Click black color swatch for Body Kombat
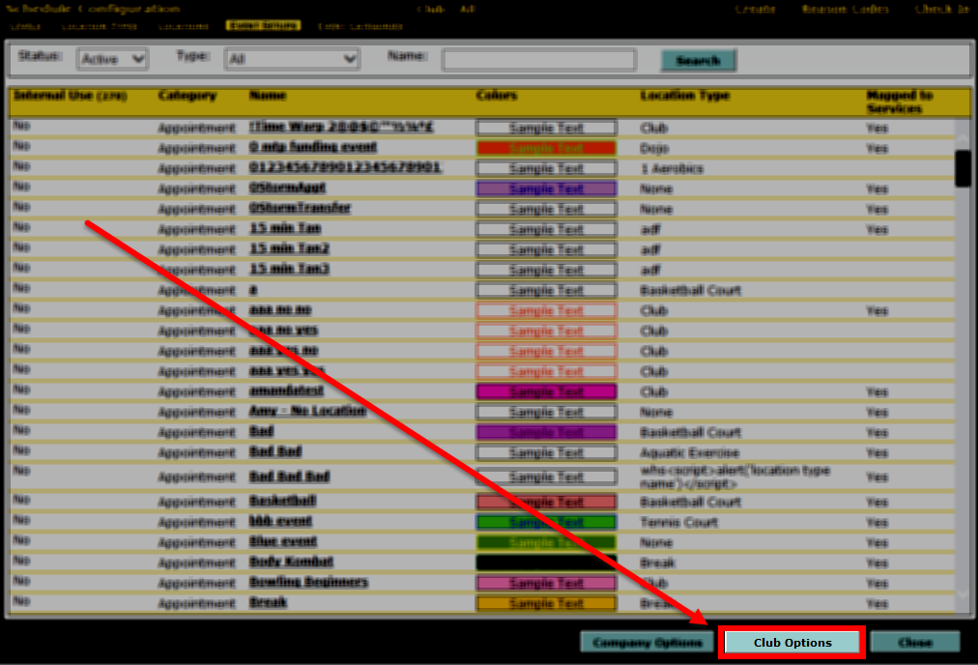Image resolution: width=978 pixels, height=665 pixels. [545, 562]
